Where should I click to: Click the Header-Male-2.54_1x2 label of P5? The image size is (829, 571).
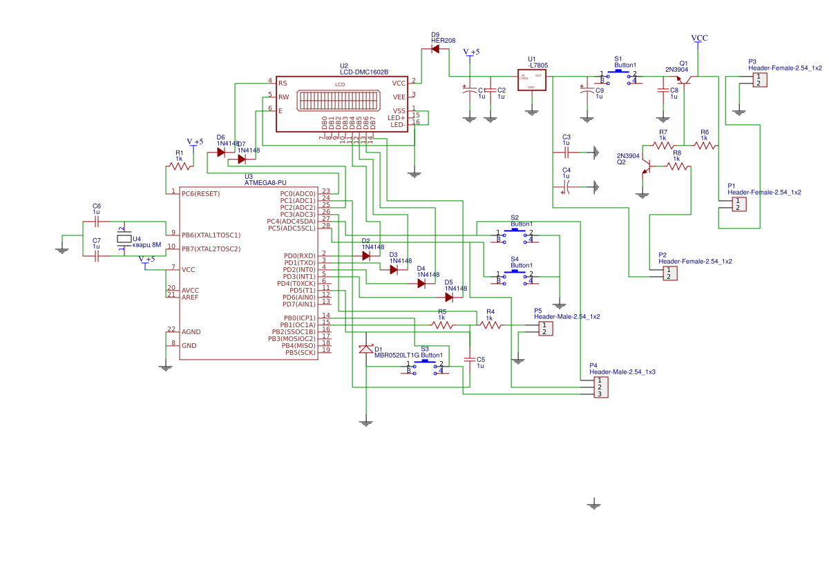click(x=568, y=316)
